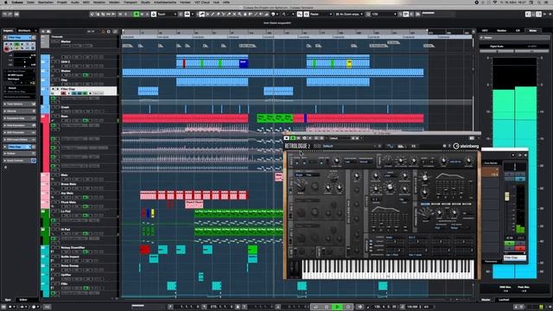
Task: Select the Object Selection arrow tool
Action: [x=201, y=14]
